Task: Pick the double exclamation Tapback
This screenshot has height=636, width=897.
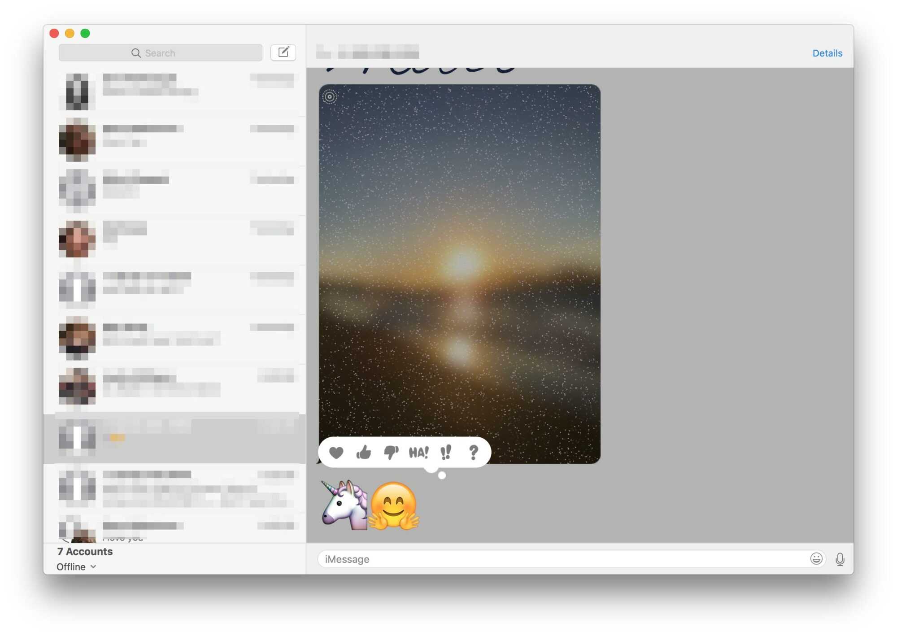Action: click(446, 453)
